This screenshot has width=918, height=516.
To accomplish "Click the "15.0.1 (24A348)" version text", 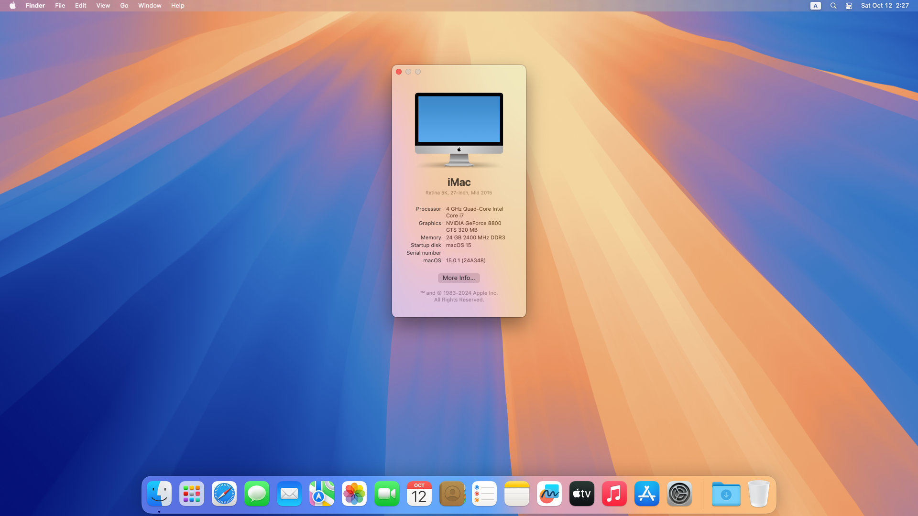I will click(x=466, y=260).
